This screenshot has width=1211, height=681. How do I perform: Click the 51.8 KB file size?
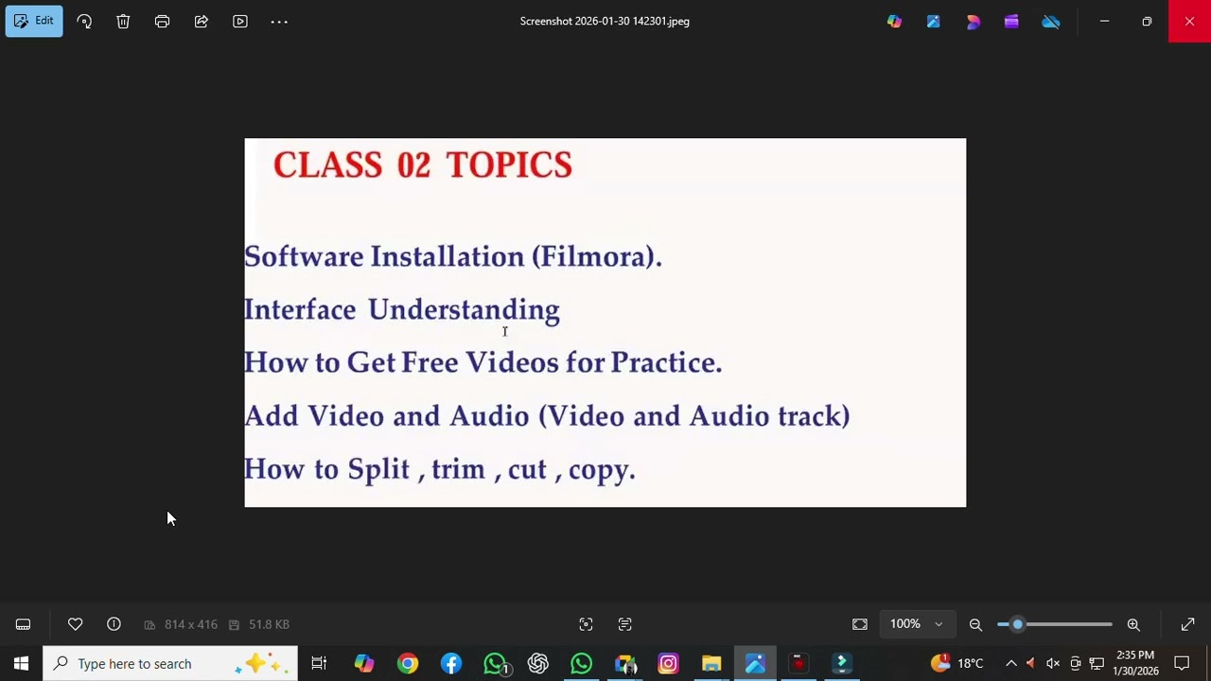(x=259, y=624)
